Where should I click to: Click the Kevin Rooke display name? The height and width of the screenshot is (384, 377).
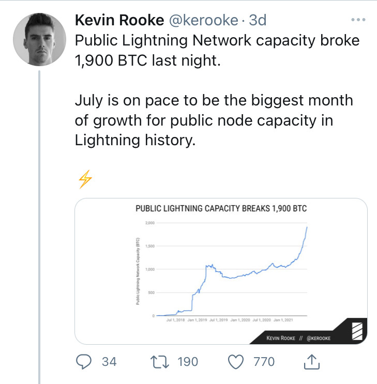(119, 20)
